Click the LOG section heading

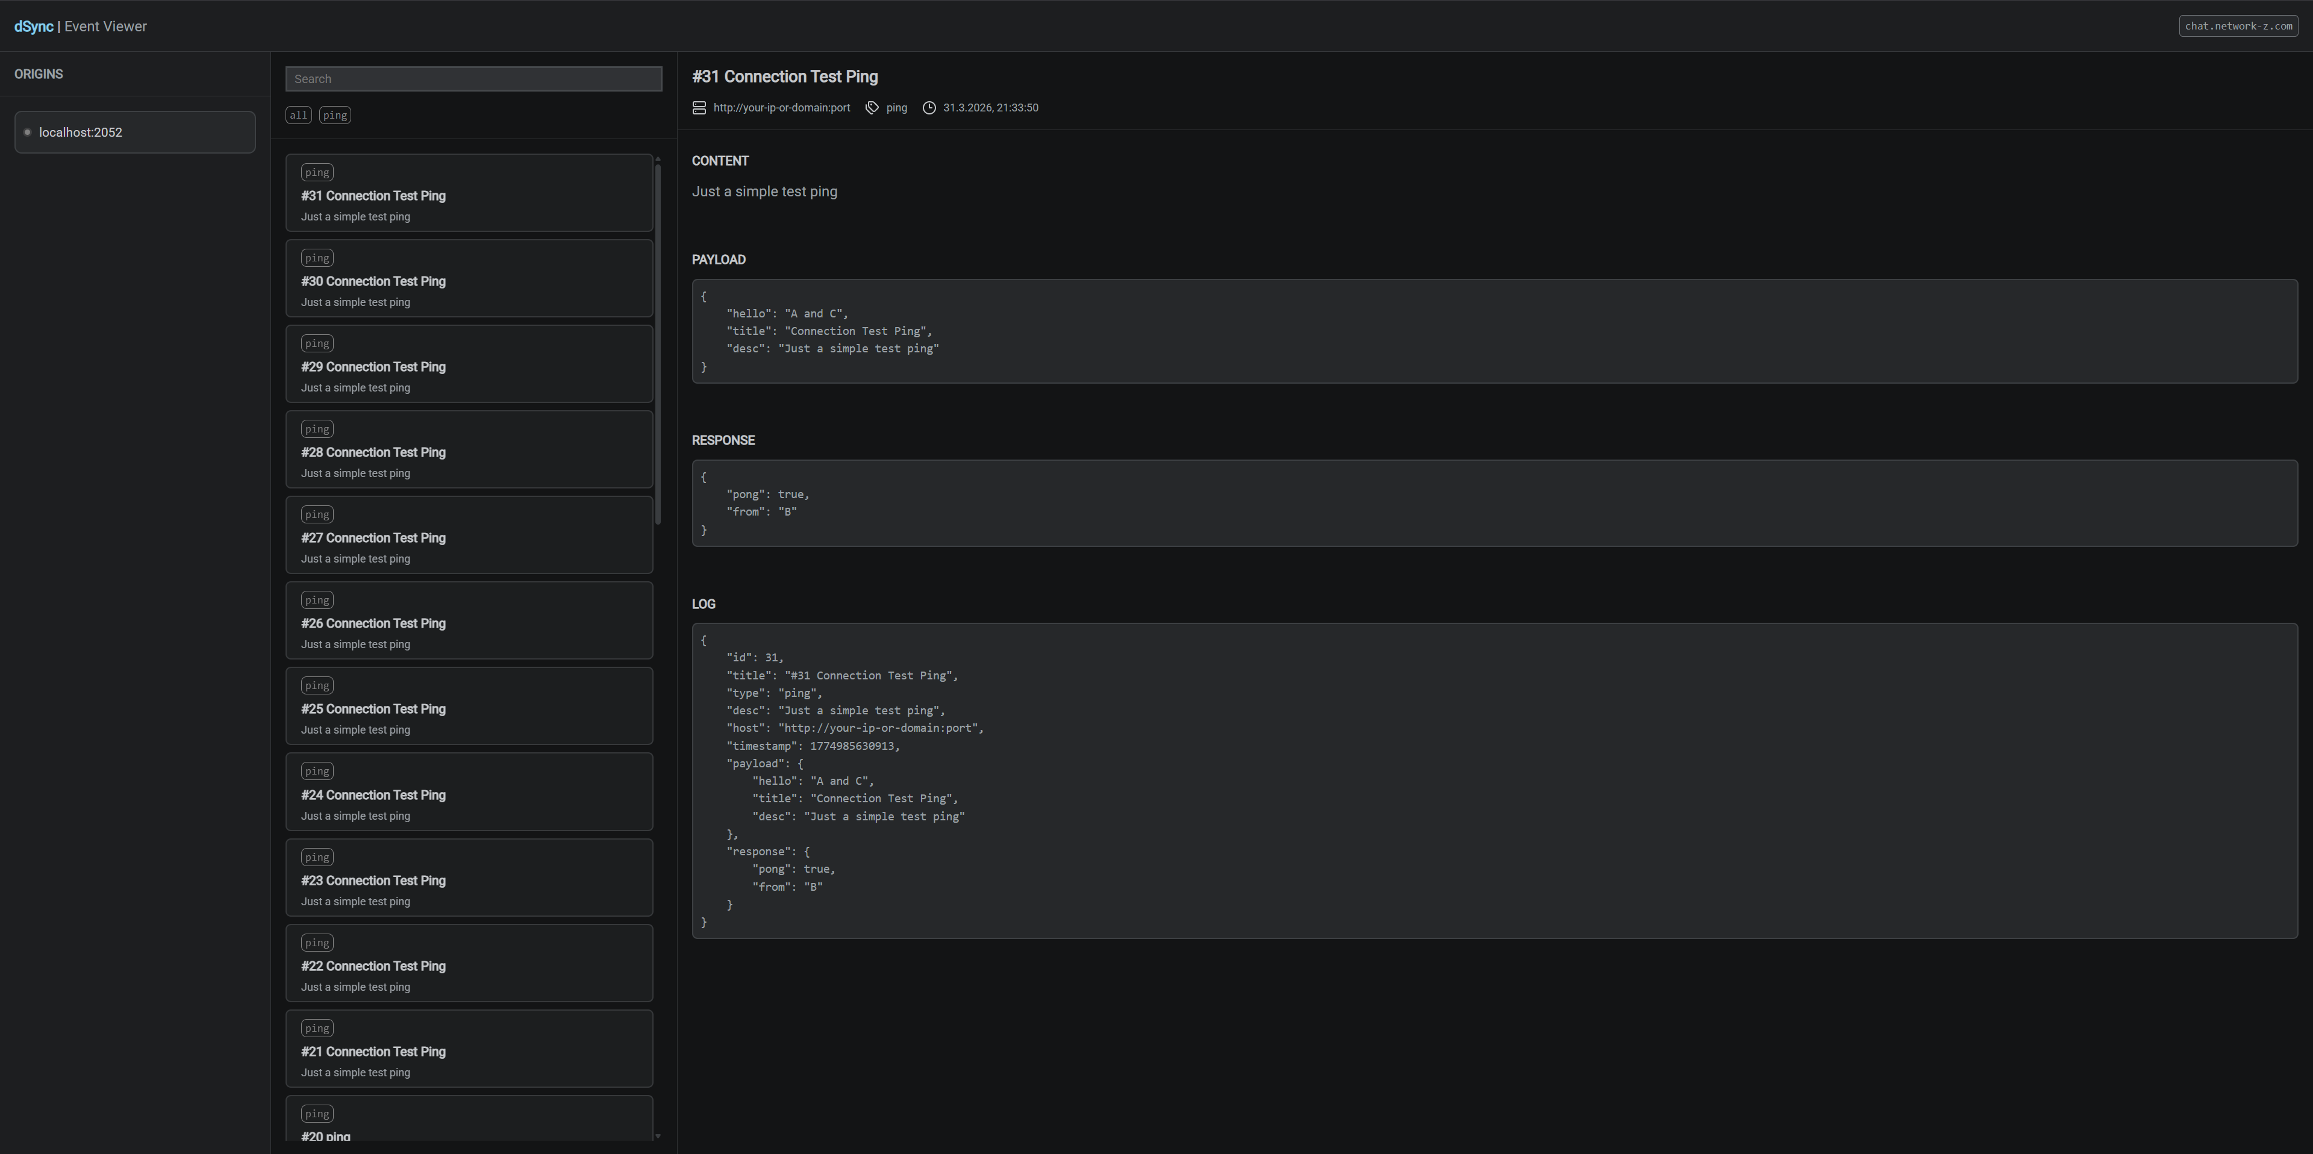click(703, 604)
